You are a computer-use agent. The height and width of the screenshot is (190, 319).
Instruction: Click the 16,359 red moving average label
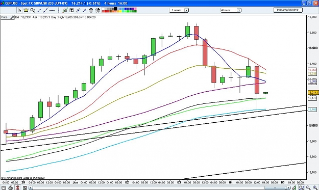tap(312, 70)
